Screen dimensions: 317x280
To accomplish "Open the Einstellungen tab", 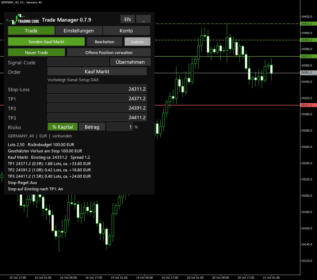I will 79,31.
